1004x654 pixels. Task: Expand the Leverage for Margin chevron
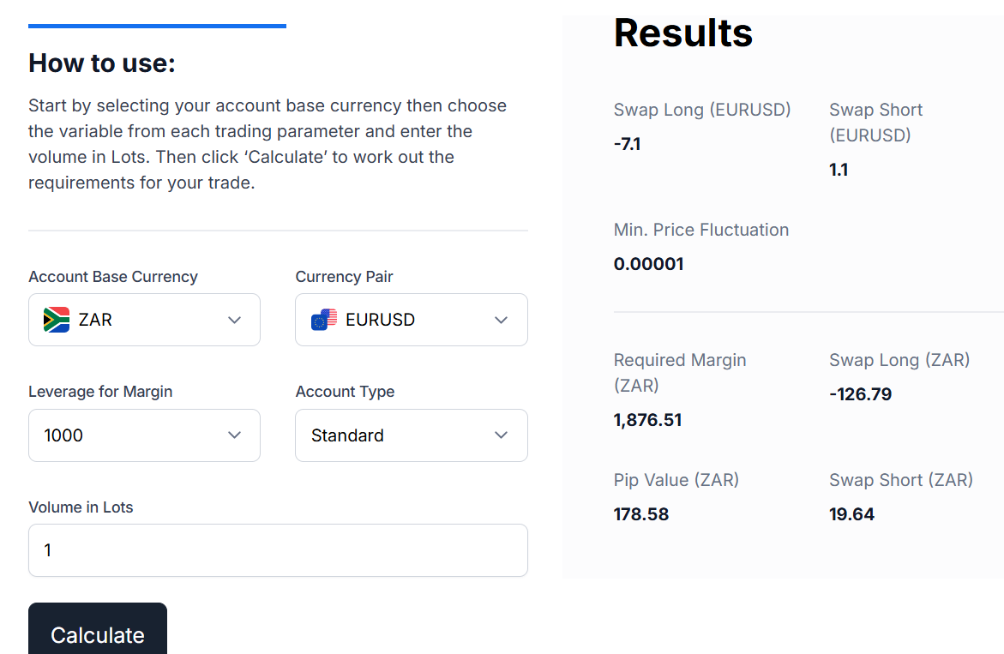(x=234, y=435)
